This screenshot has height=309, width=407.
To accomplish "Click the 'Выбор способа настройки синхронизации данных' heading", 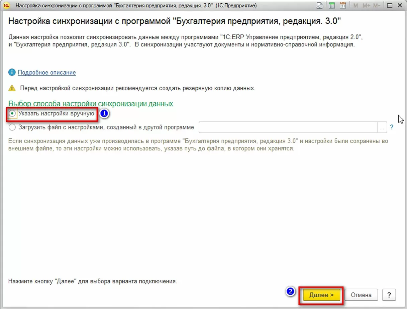I will point(91,104).
